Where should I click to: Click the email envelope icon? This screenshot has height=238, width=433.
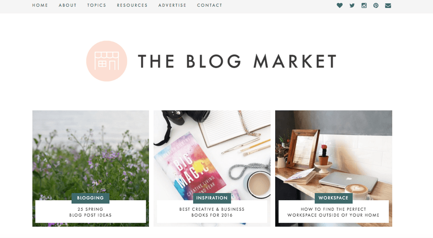[x=388, y=5]
